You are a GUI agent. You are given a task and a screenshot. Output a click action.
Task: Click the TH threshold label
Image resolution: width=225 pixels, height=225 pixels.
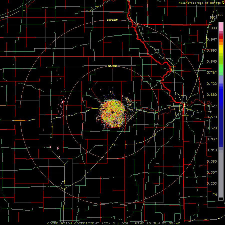[215, 195]
